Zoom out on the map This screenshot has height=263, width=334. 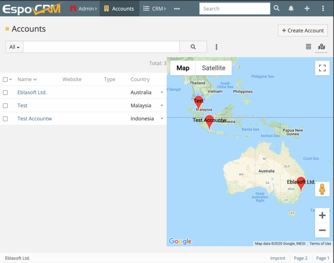(322, 230)
